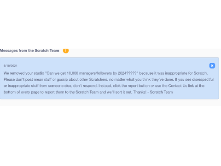Click the phrase "inappropriate for Scratch"

[186, 73]
